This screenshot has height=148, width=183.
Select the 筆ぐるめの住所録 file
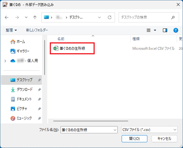pyautogui.click(x=72, y=48)
